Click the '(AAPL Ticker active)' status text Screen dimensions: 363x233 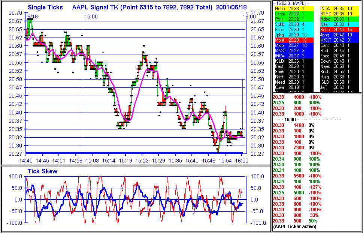(294, 227)
